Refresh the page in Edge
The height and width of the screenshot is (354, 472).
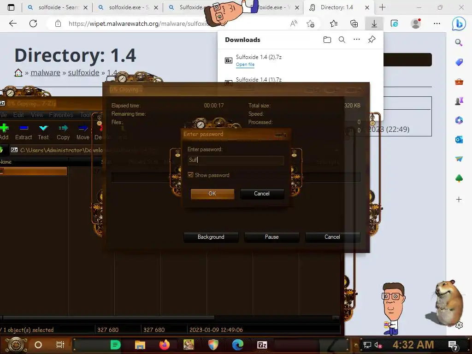[33, 24]
